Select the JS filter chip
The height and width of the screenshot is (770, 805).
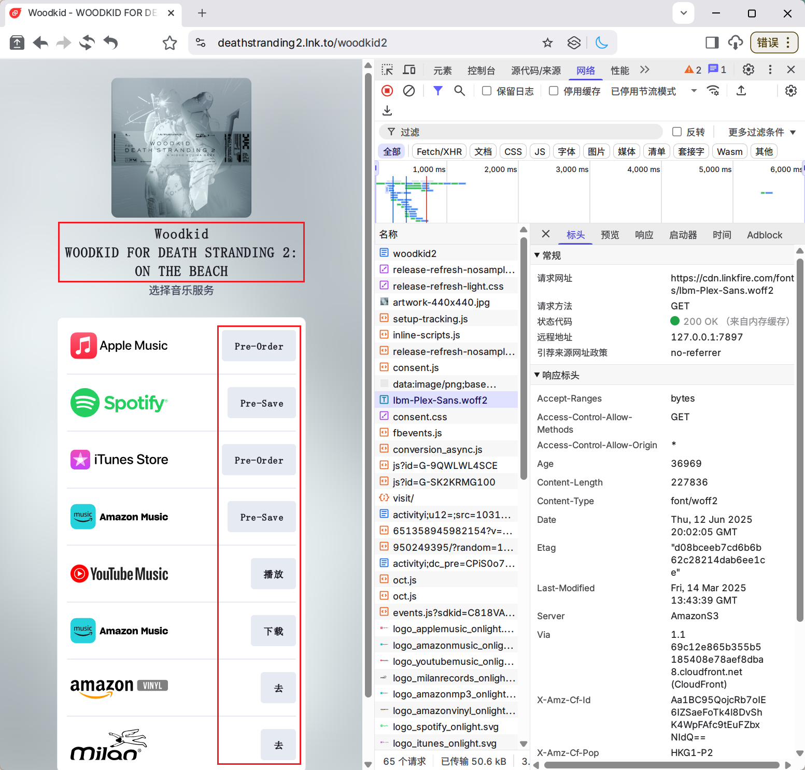540,151
